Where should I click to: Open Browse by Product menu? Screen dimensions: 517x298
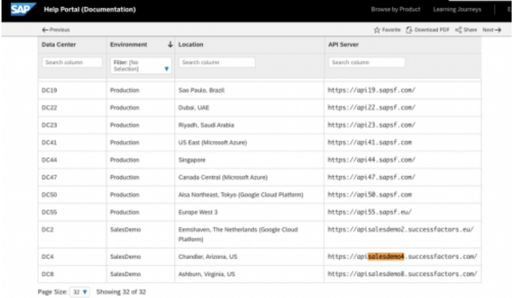[x=395, y=9]
